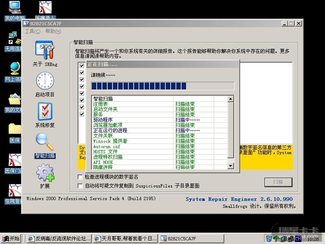Select the 注册表 row in scan list
Image resolution: width=325 pixels, height=244 pixels.
point(160,104)
